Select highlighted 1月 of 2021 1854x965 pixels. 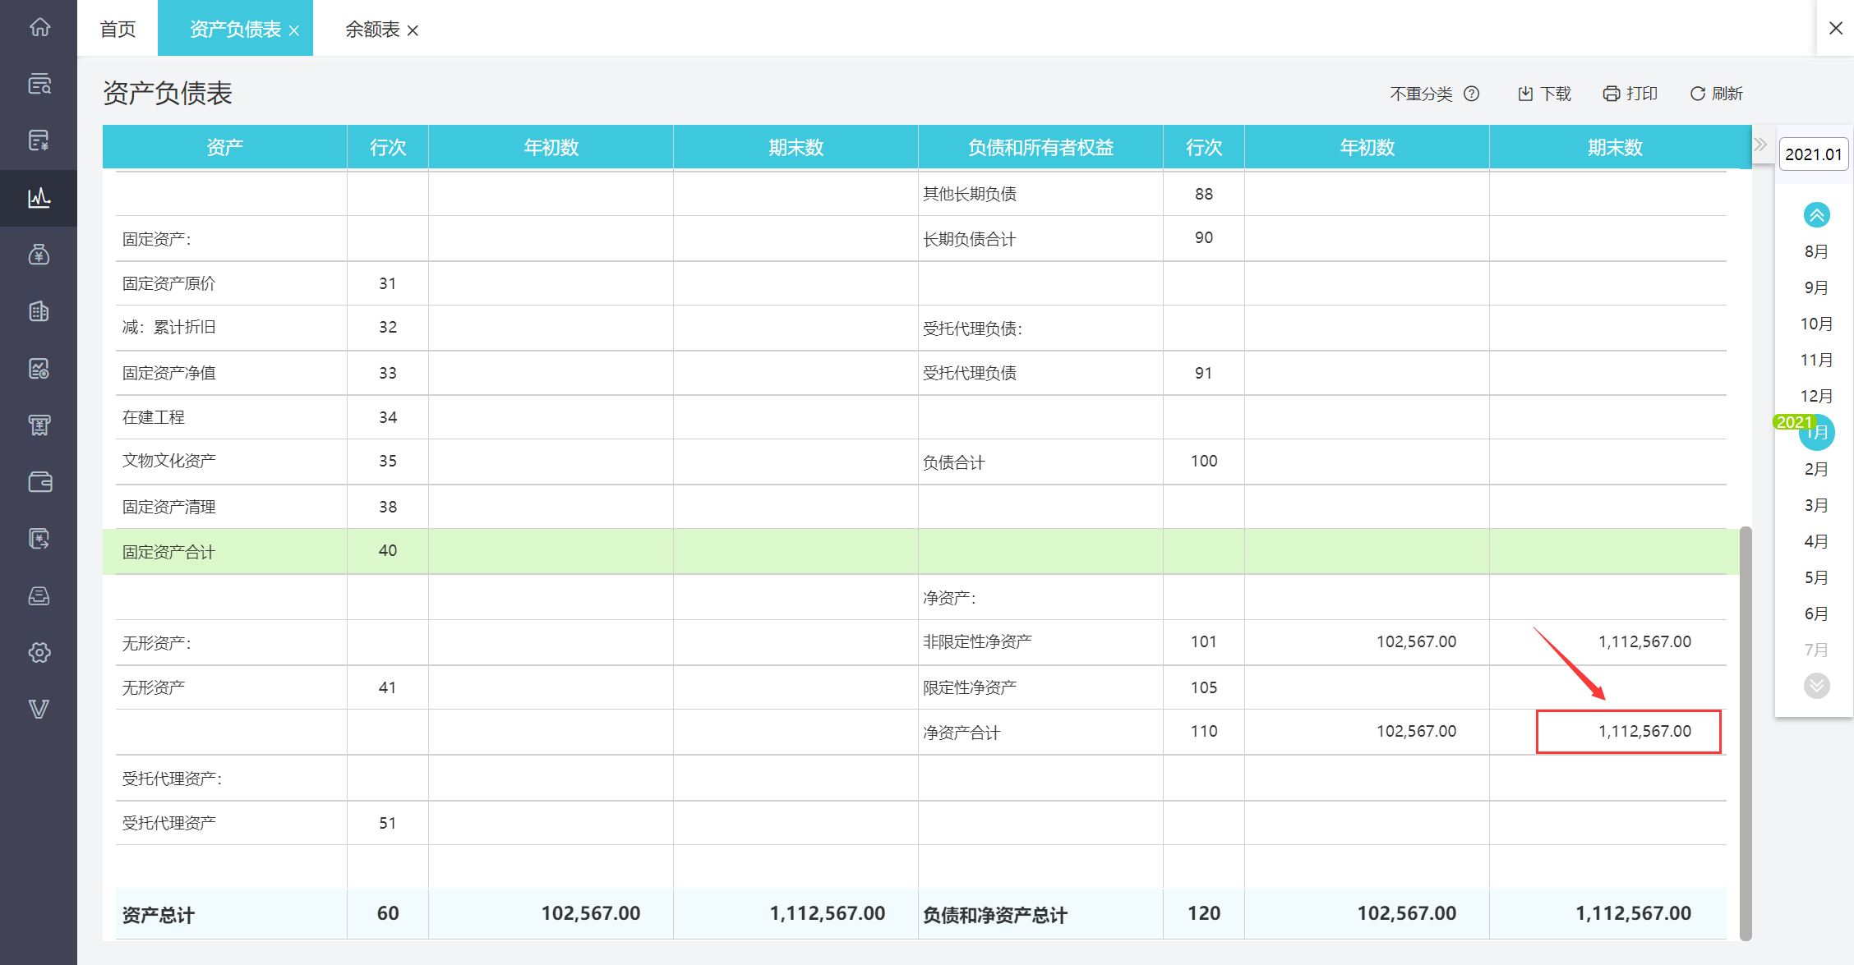coord(1817,433)
